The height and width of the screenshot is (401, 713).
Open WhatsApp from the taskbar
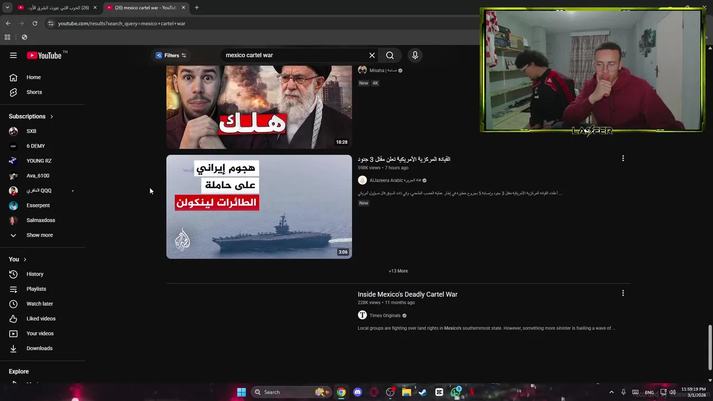tap(456, 392)
